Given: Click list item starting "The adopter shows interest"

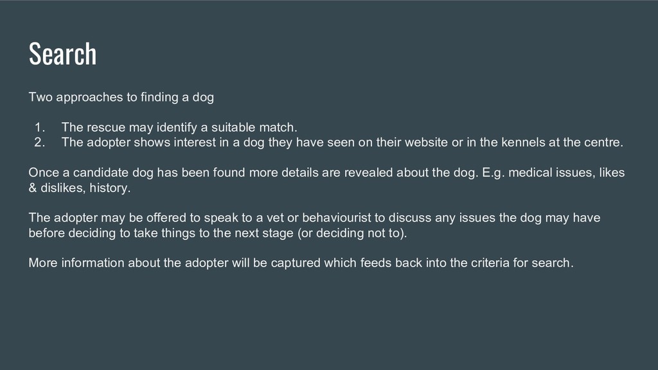Looking at the screenshot, I should pos(342,143).
